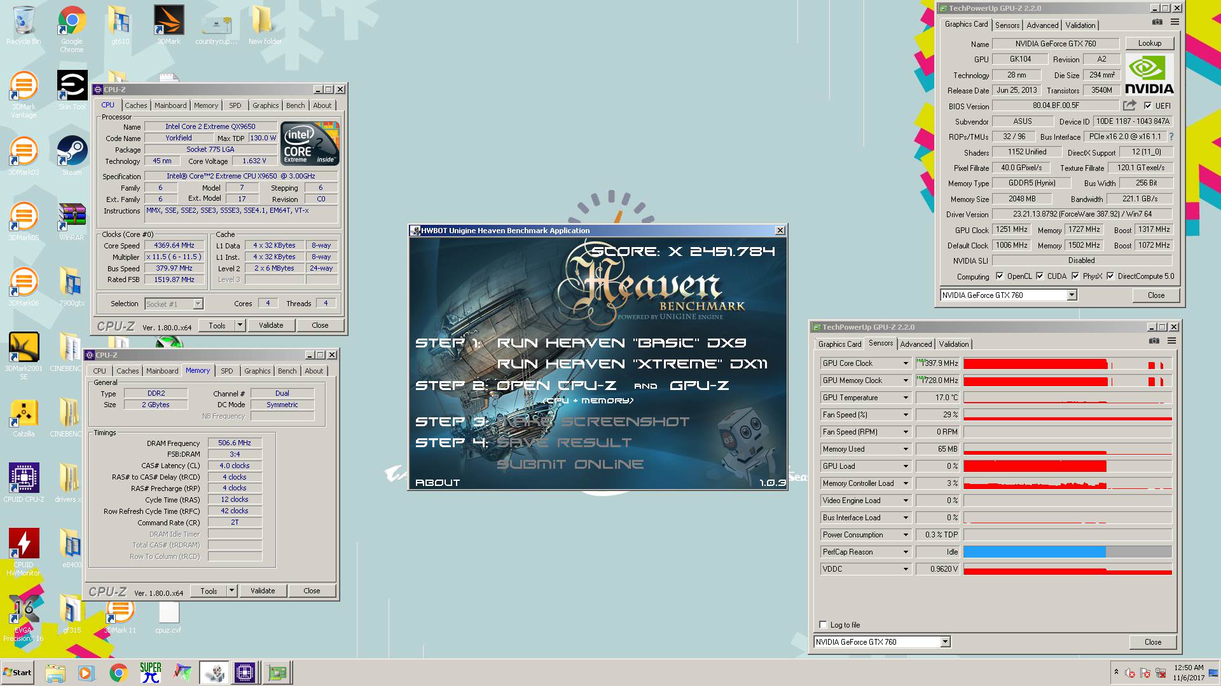Screen dimensions: 1221x686
Task: Expand the GPU Memory Clock sensor dropdown
Action: point(906,380)
